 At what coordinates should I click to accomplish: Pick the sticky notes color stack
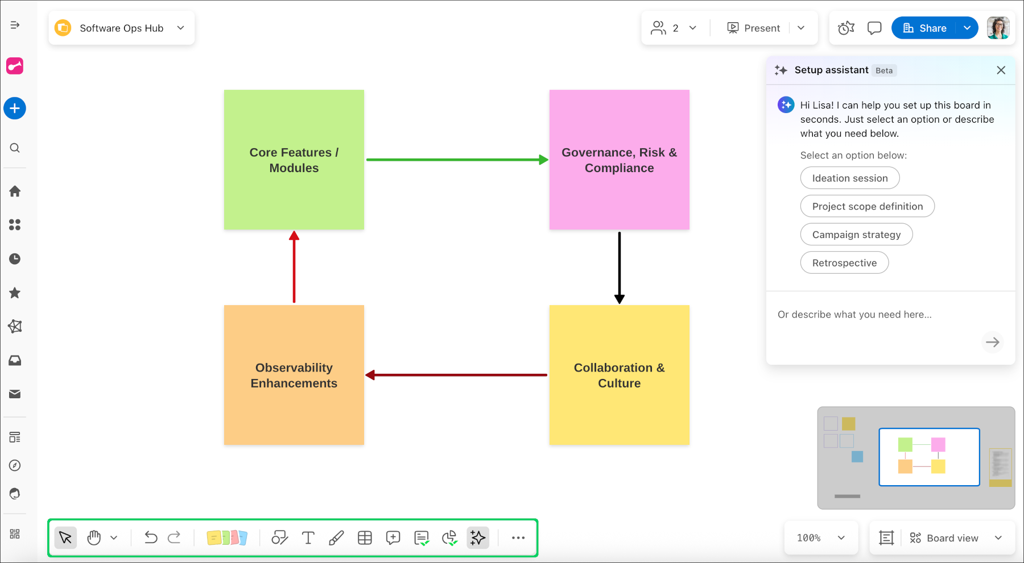[x=227, y=537]
